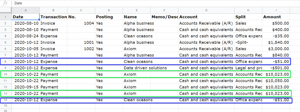Click the formula bar containing Date
Screen dimensions: 300x112
coord(156,3)
